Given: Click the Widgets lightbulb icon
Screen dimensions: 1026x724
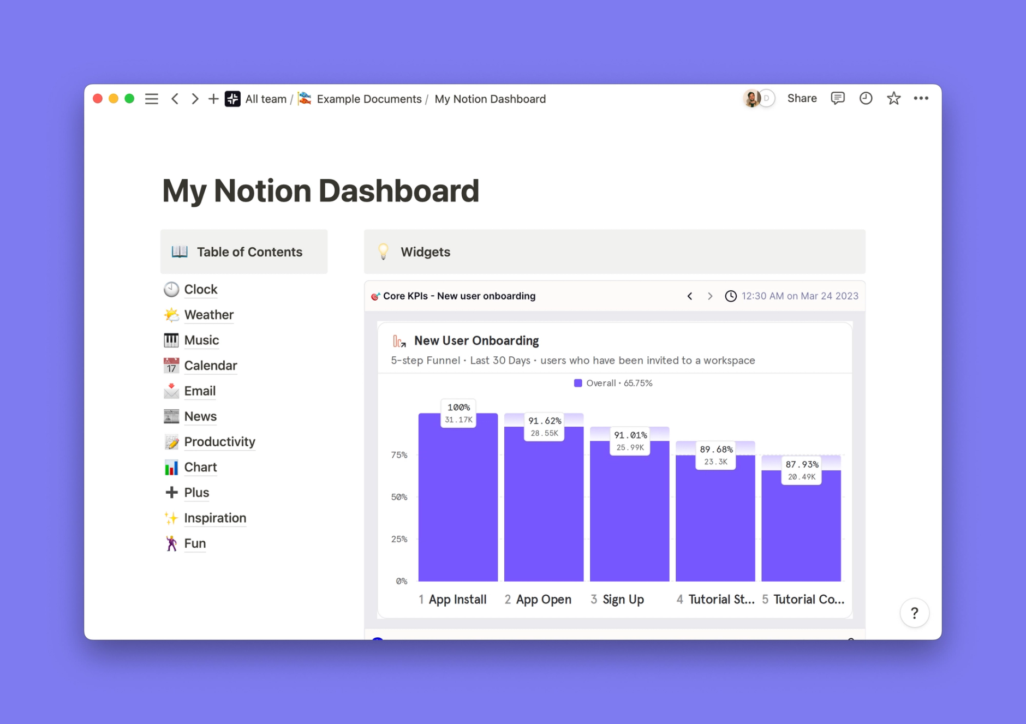Looking at the screenshot, I should tap(384, 252).
